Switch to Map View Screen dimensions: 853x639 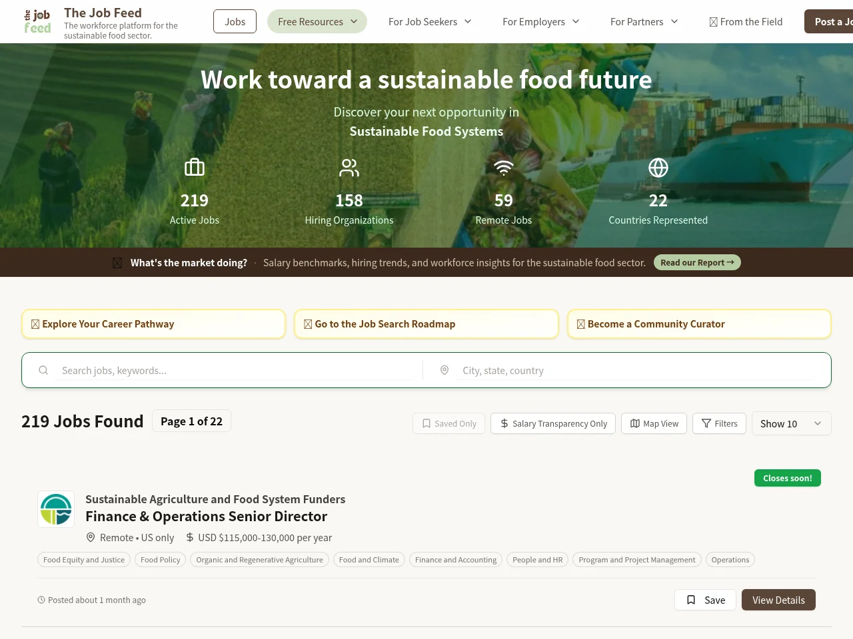pos(654,423)
